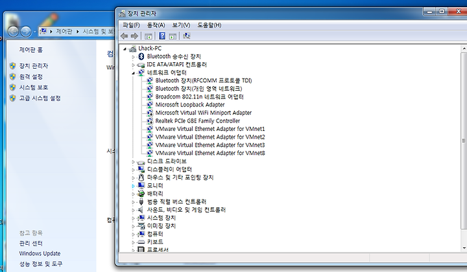Expand the 배터리 node

click(x=134, y=194)
